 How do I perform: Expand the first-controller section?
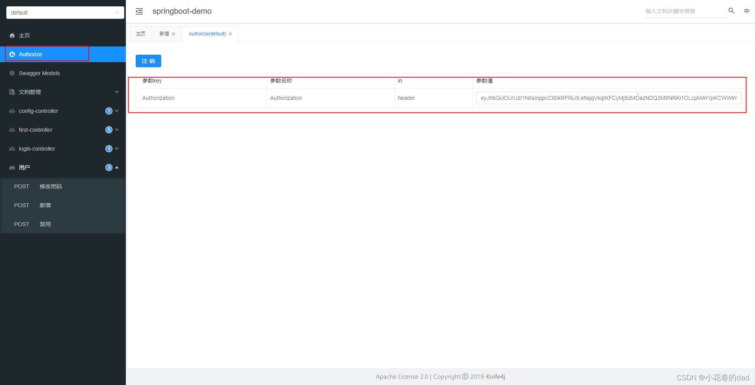coord(117,129)
